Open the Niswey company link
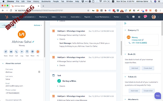The height and width of the screenshot is (101, 163). pyautogui.click(x=135, y=37)
